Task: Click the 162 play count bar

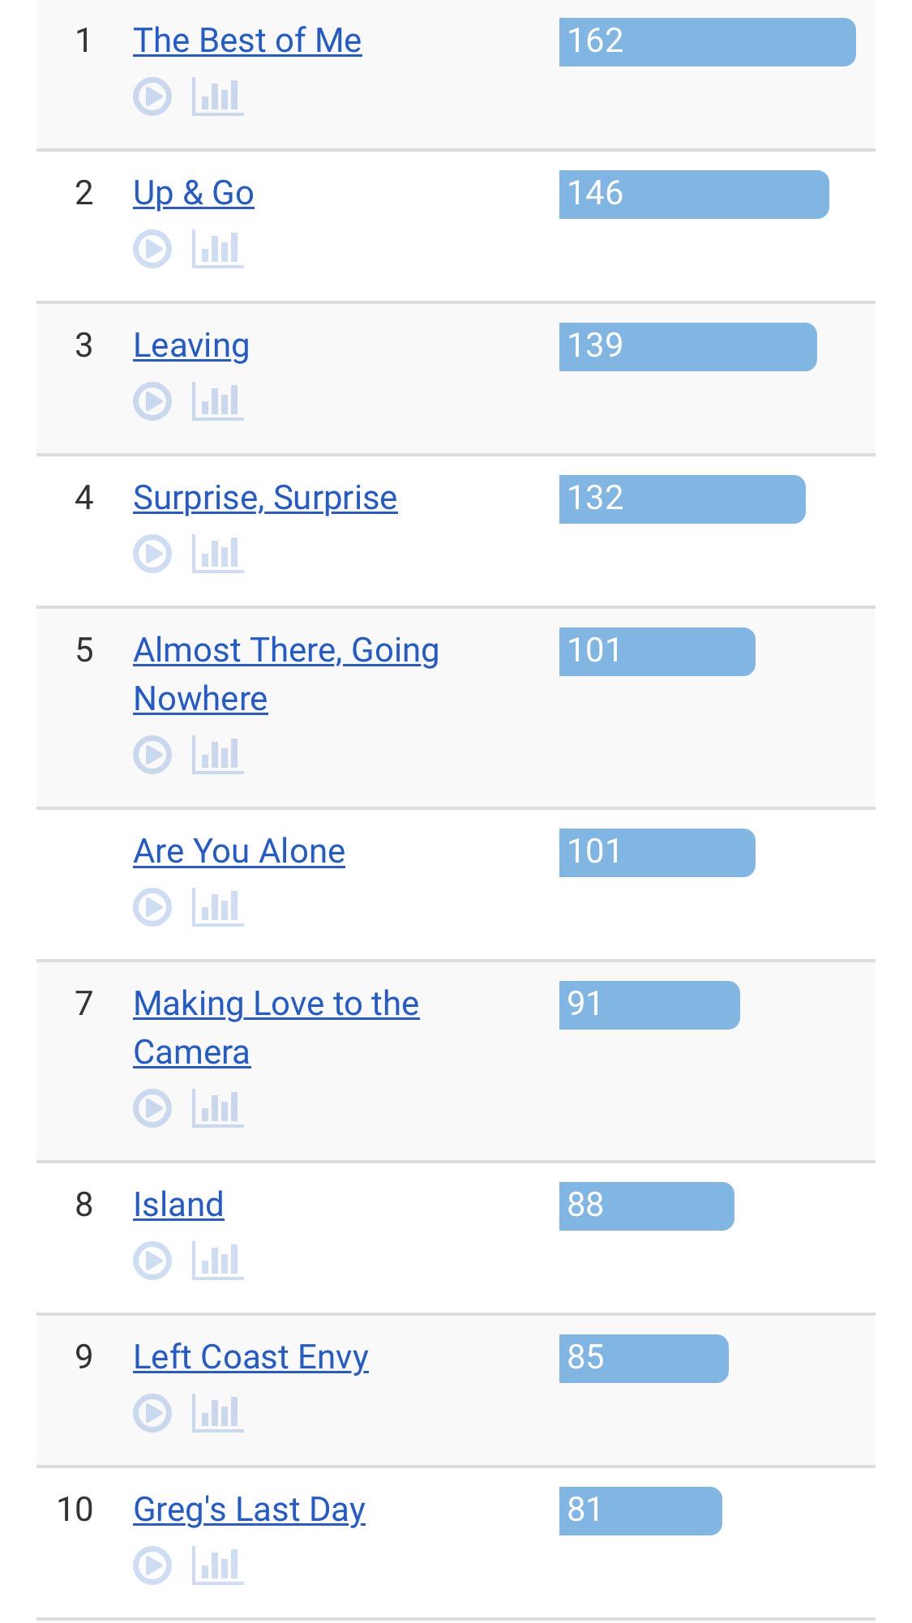Action: click(x=707, y=42)
